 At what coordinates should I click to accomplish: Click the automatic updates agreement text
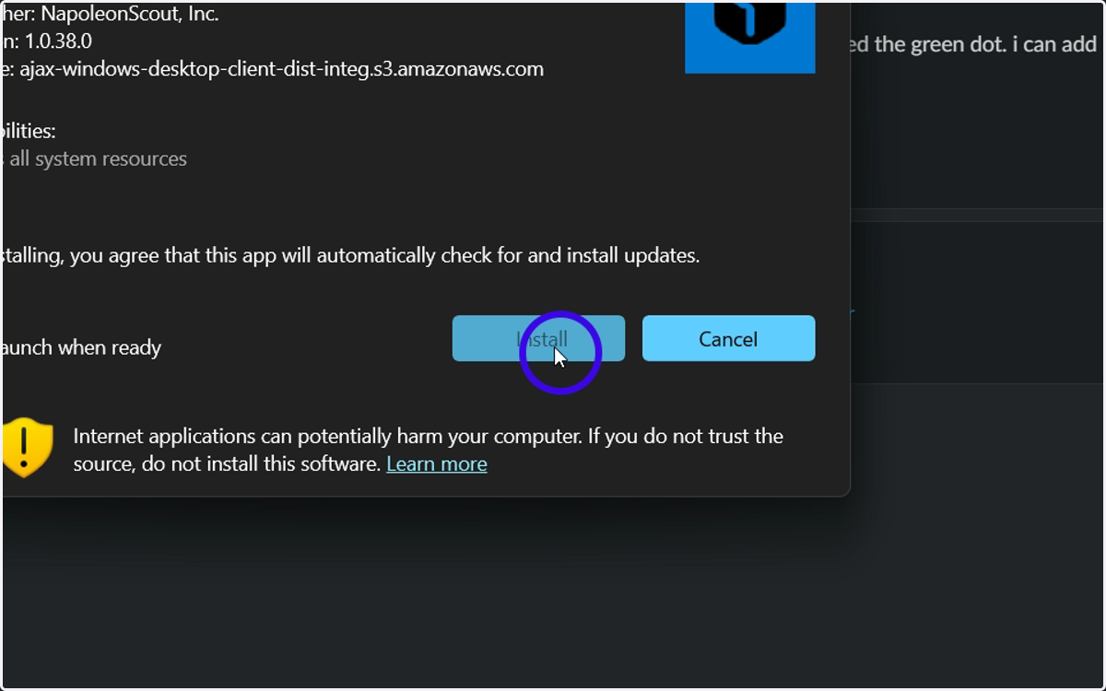tap(350, 255)
